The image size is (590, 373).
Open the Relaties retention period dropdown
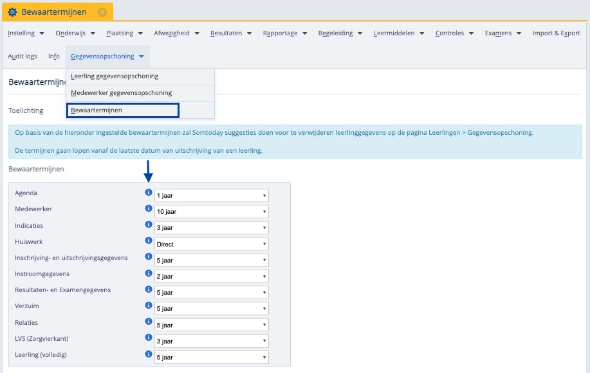(x=211, y=325)
